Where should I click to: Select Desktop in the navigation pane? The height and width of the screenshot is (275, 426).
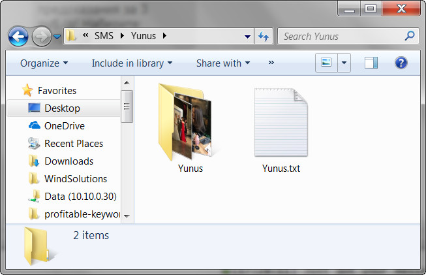coord(62,108)
